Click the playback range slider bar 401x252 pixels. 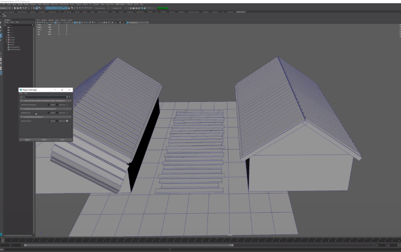pos(129,245)
